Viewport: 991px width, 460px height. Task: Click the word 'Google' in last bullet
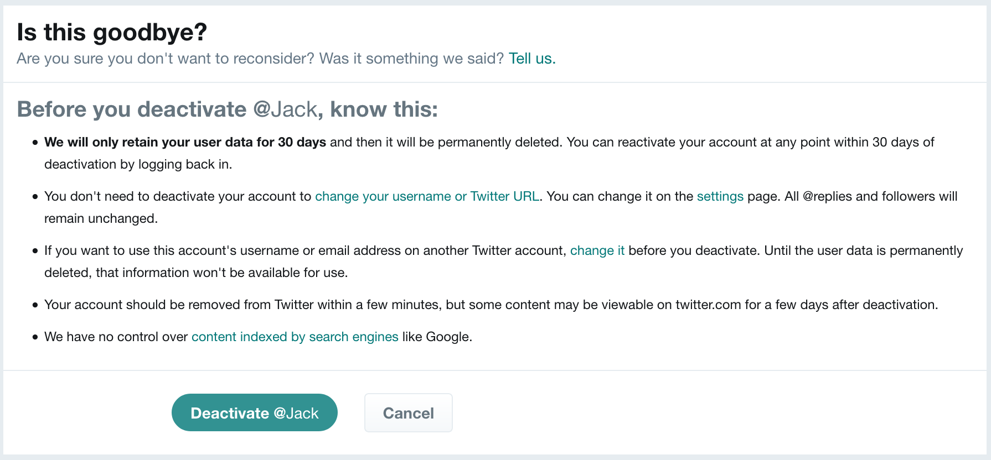pyautogui.click(x=447, y=337)
